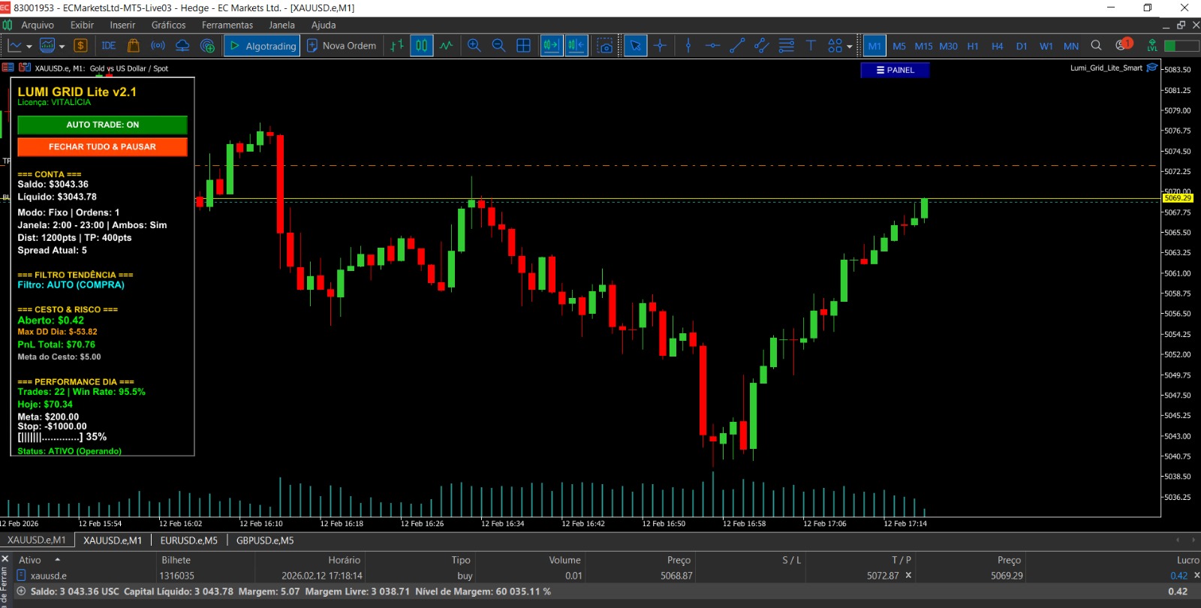Open the Ferramentas menu
1201x608 pixels.
point(227,25)
